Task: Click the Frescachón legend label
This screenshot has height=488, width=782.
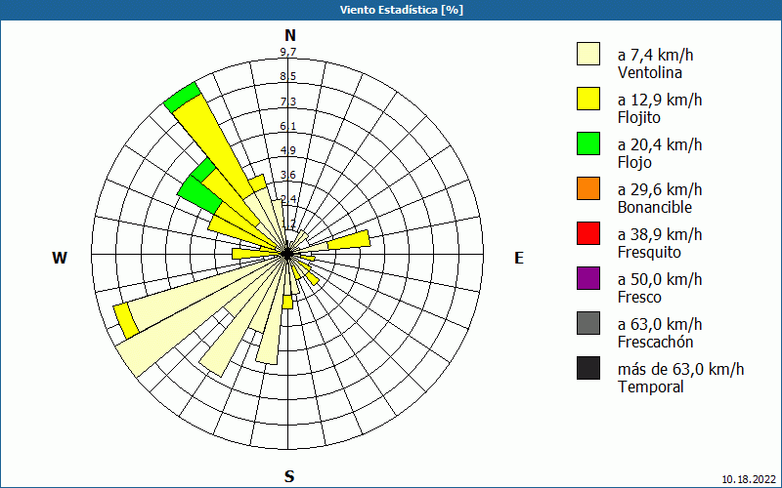Action: click(655, 343)
